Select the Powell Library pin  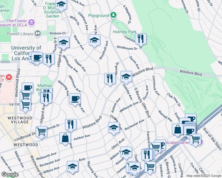tap(38, 34)
